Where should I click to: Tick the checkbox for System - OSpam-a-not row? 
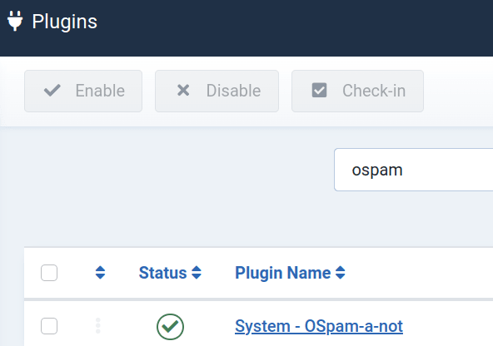click(49, 326)
